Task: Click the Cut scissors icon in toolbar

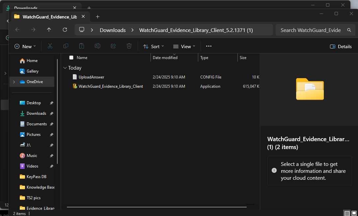Action: [50, 46]
